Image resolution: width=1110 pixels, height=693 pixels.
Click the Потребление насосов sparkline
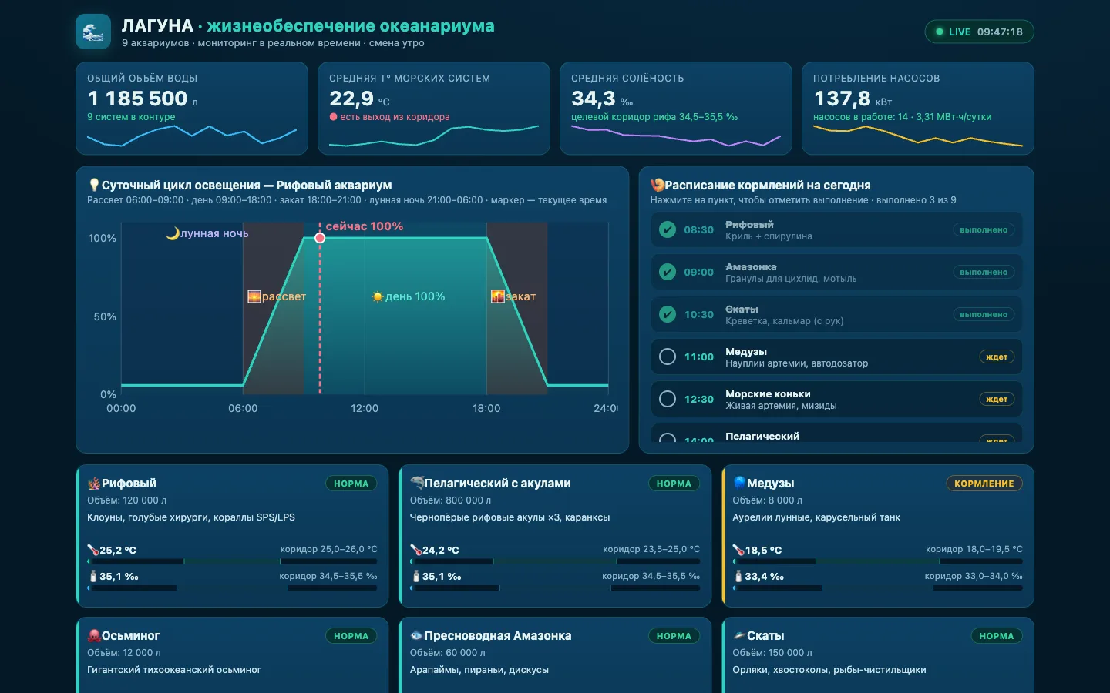coord(918,135)
